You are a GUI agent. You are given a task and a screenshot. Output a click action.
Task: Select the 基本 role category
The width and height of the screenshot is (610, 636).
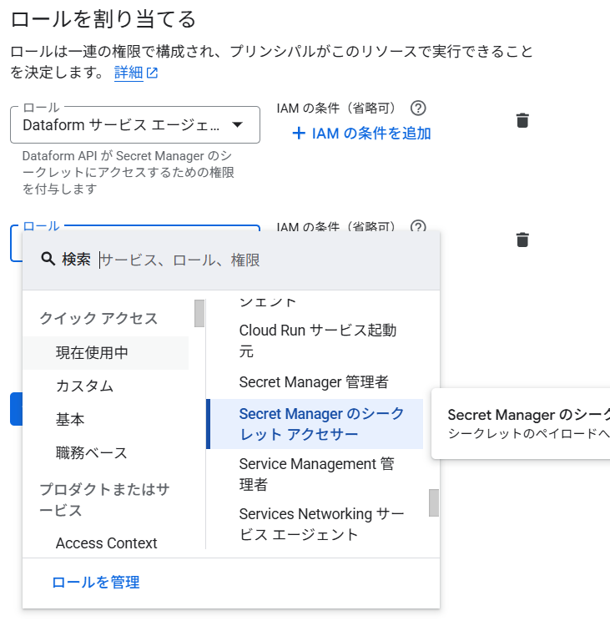[70, 419]
